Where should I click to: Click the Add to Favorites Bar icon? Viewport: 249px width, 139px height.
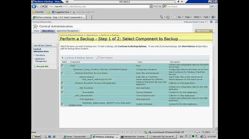click(x=49, y=12)
